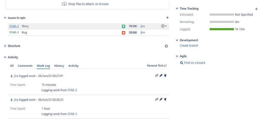Switch to the Comments tab
The image size is (261, 121).
pos(25,66)
